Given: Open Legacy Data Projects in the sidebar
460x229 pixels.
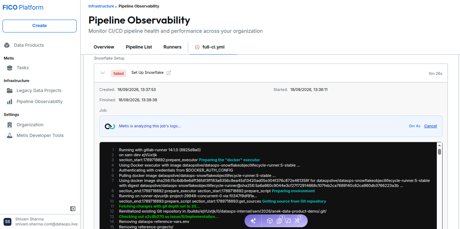Looking at the screenshot, I should [39, 91].
